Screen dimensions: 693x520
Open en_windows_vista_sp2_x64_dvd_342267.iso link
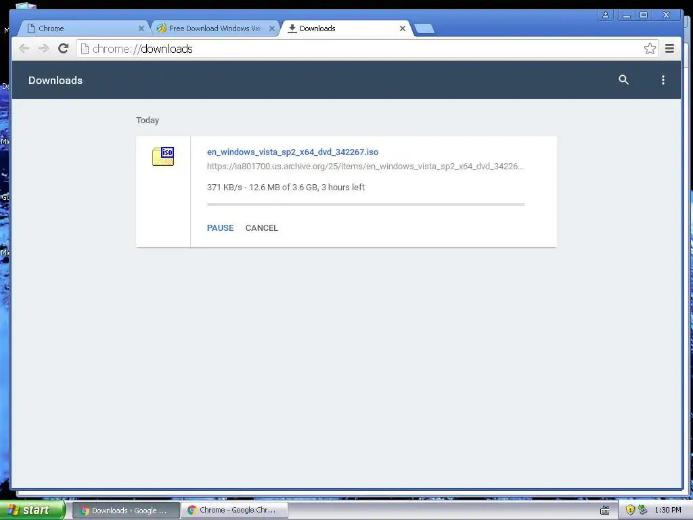click(x=292, y=152)
